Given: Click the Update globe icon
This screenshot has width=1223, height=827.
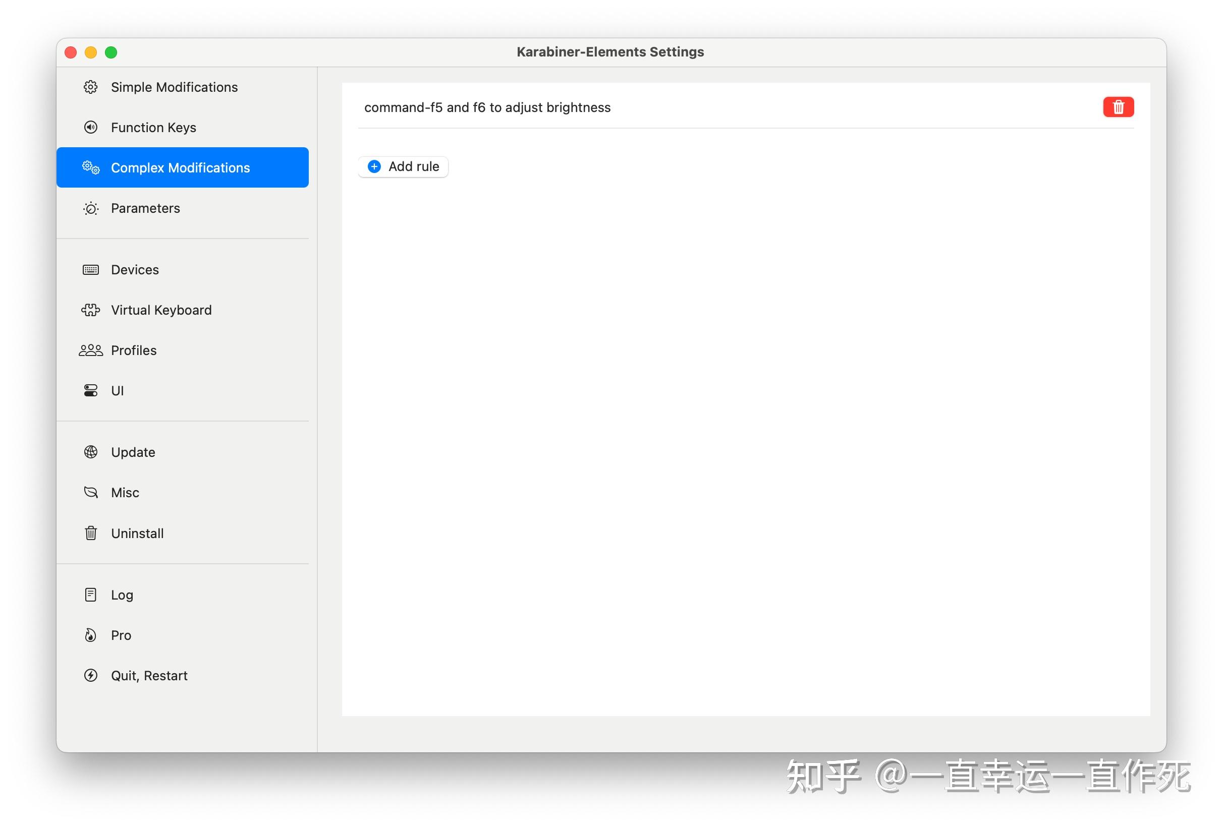Looking at the screenshot, I should coord(90,452).
